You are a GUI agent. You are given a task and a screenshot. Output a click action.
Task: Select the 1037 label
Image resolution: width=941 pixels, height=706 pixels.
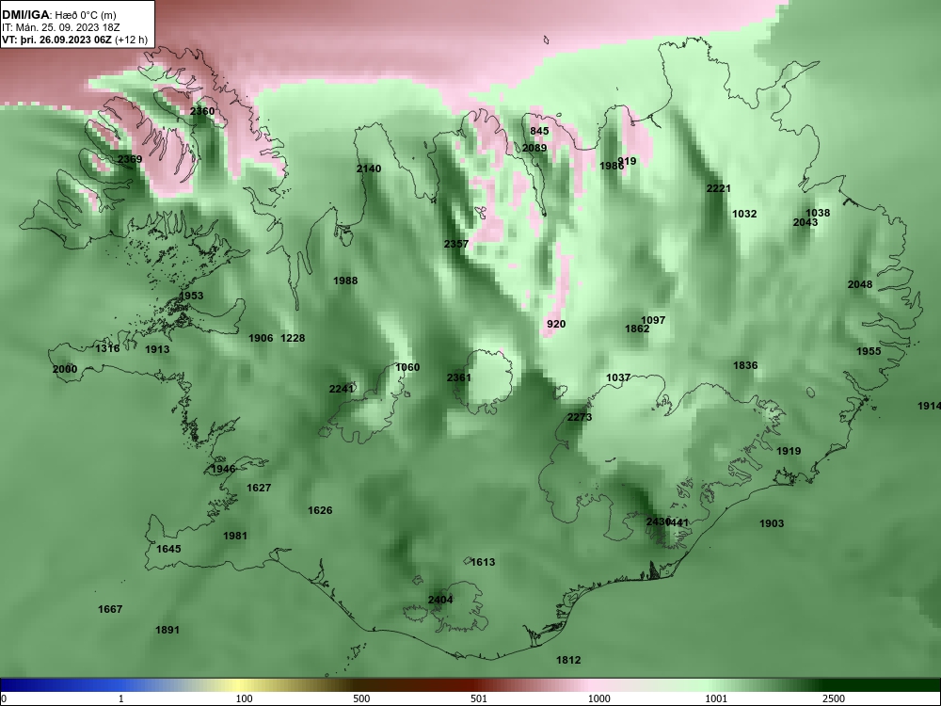(x=618, y=377)
